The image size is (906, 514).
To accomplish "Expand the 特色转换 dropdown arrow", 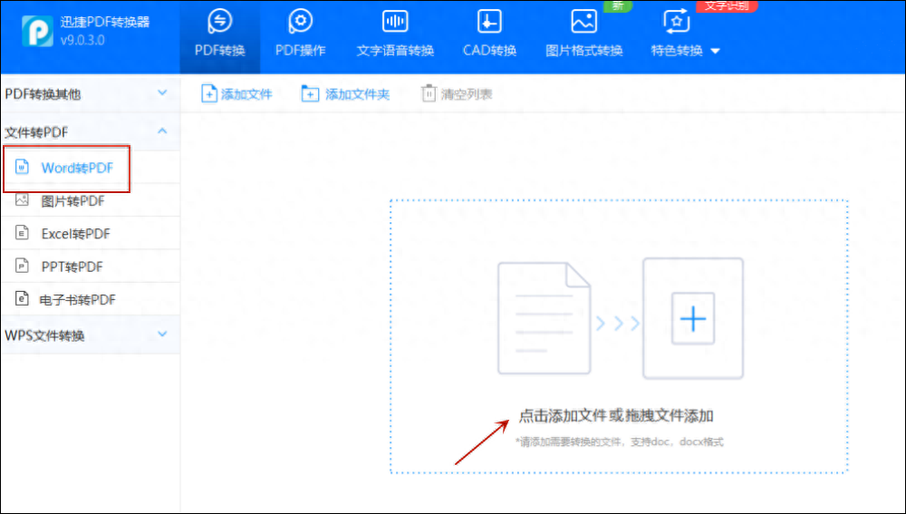I will tap(716, 51).
